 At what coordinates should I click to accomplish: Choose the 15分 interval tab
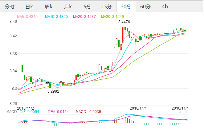point(107,6)
